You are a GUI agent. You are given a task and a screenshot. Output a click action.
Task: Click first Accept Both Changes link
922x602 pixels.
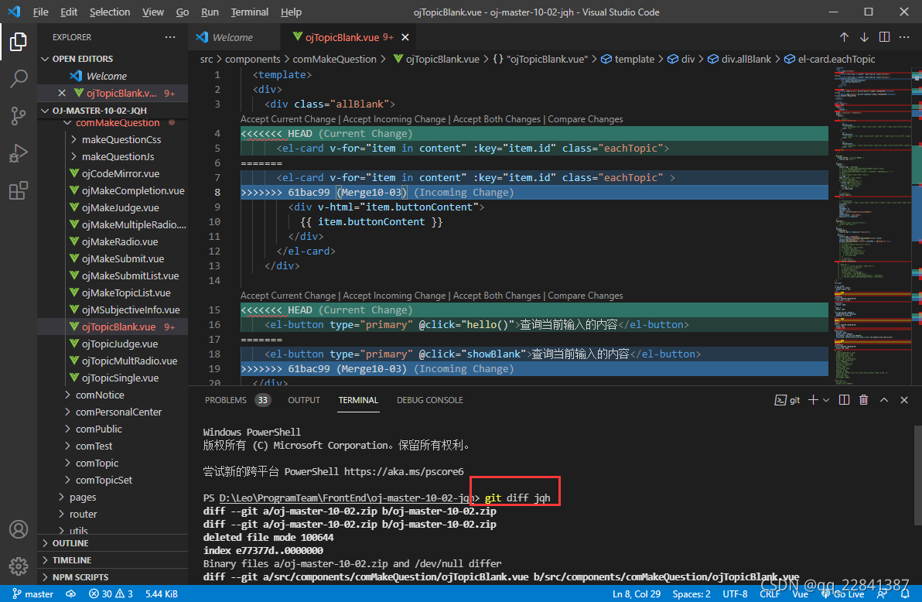click(x=497, y=119)
